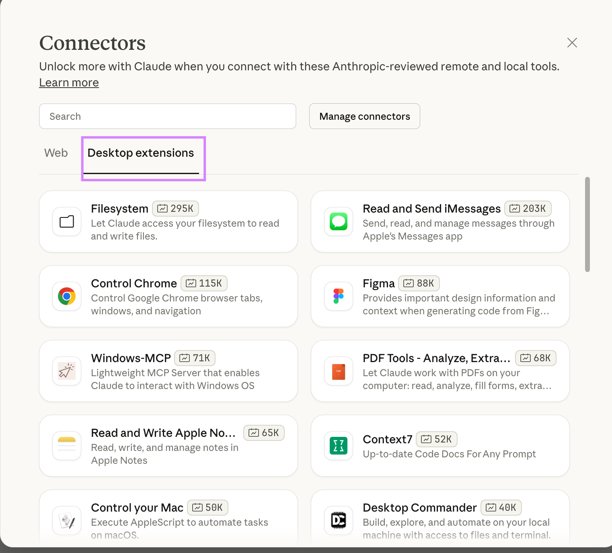Click the Figma logo icon

339,296
